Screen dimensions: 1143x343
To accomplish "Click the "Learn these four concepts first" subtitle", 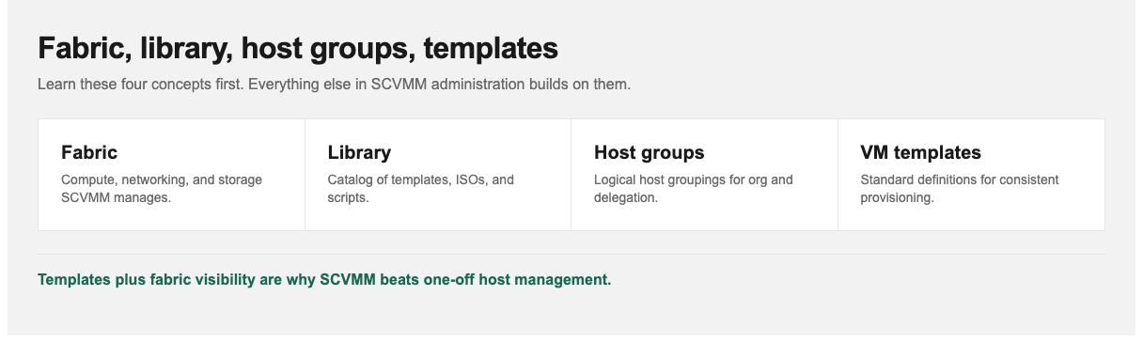I will pyautogui.click(x=334, y=84).
